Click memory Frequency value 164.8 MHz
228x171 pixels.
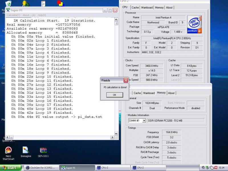pos(172,132)
